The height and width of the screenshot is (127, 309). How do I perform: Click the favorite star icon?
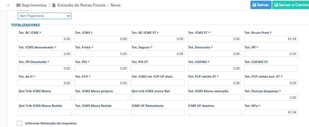[8, 5]
